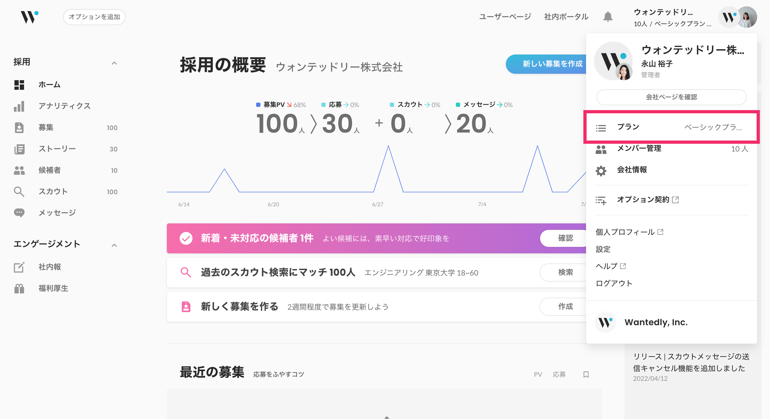Click the bookmark icon in 最近の募集 header
This screenshot has height=419, width=770.
[x=586, y=374]
